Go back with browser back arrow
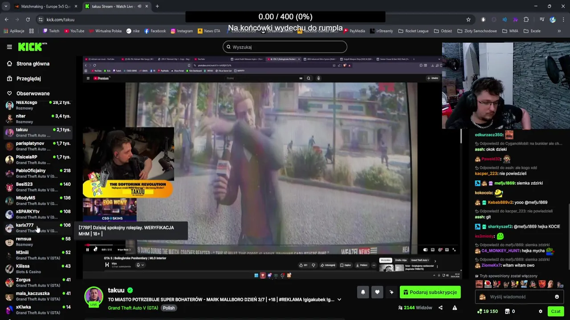570x320 pixels. (x=6, y=20)
